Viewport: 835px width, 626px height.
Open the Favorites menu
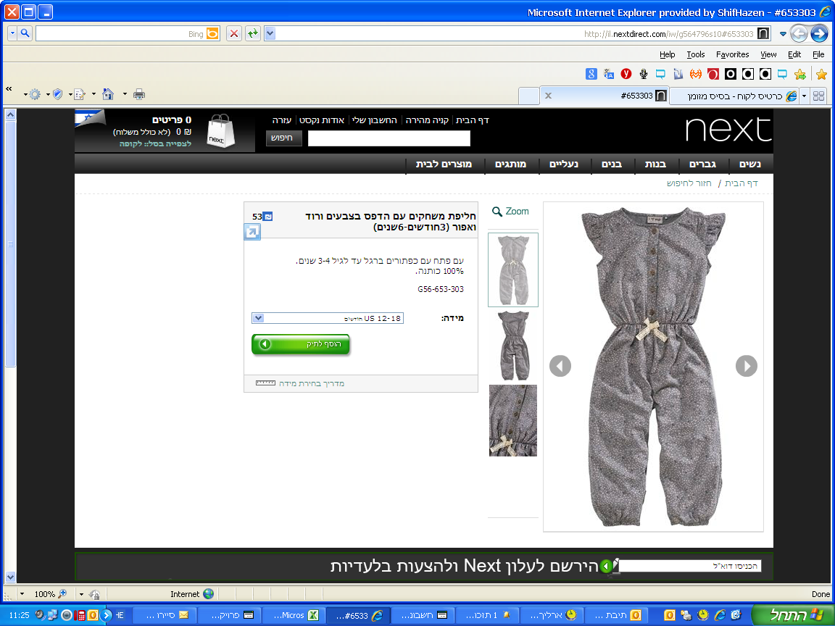[732, 54]
